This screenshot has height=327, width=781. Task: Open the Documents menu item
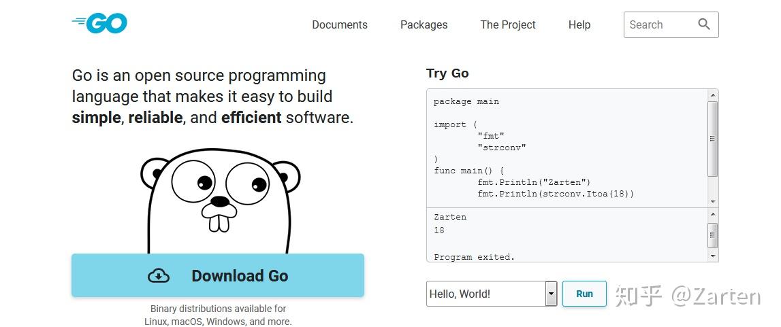pos(340,25)
